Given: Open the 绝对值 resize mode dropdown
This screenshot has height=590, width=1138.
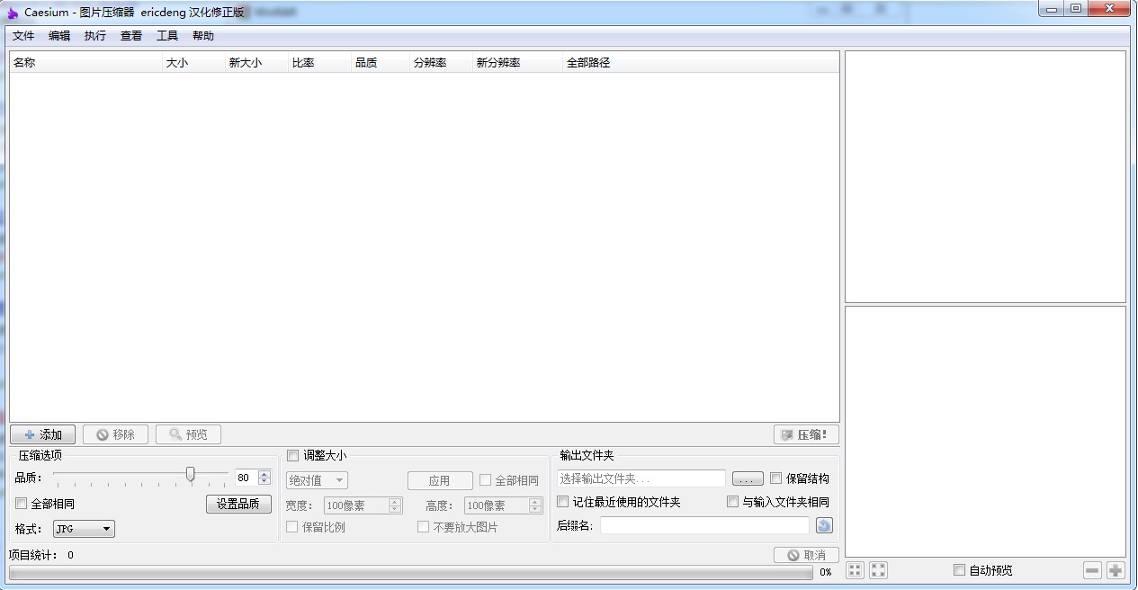Looking at the screenshot, I should click(317, 480).
